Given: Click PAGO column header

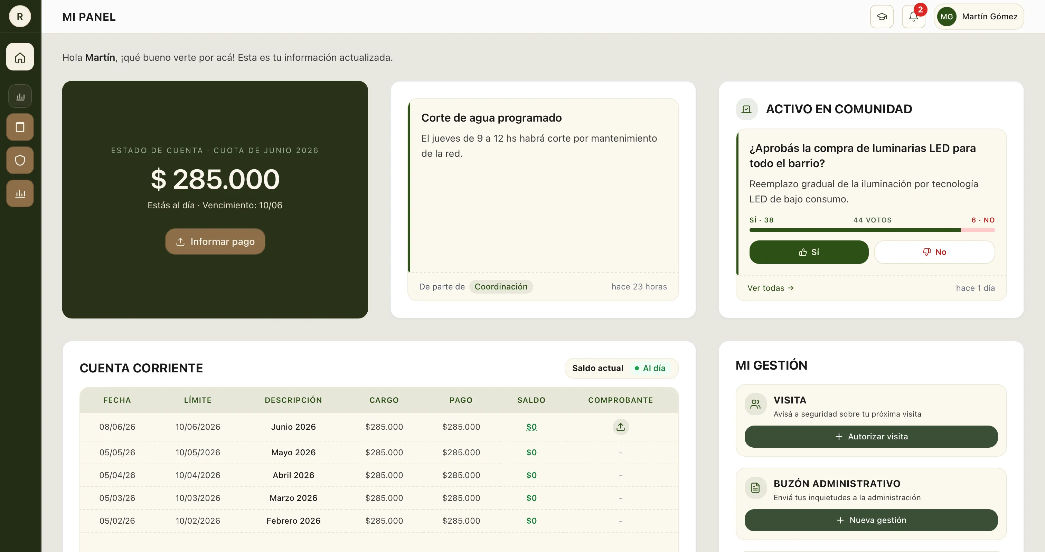Looking at the screenshot, I should click(x=461, y=400).
